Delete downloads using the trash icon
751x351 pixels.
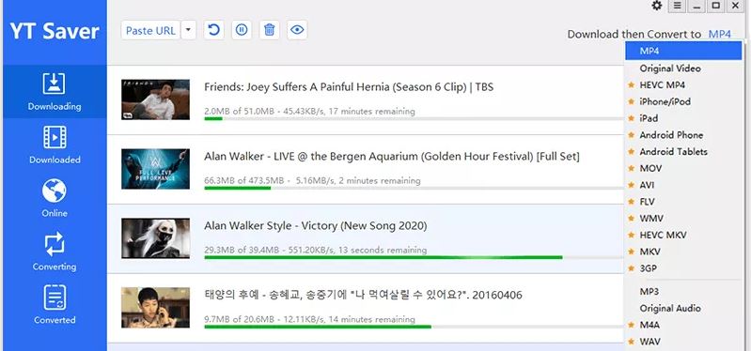coord(270,30)
